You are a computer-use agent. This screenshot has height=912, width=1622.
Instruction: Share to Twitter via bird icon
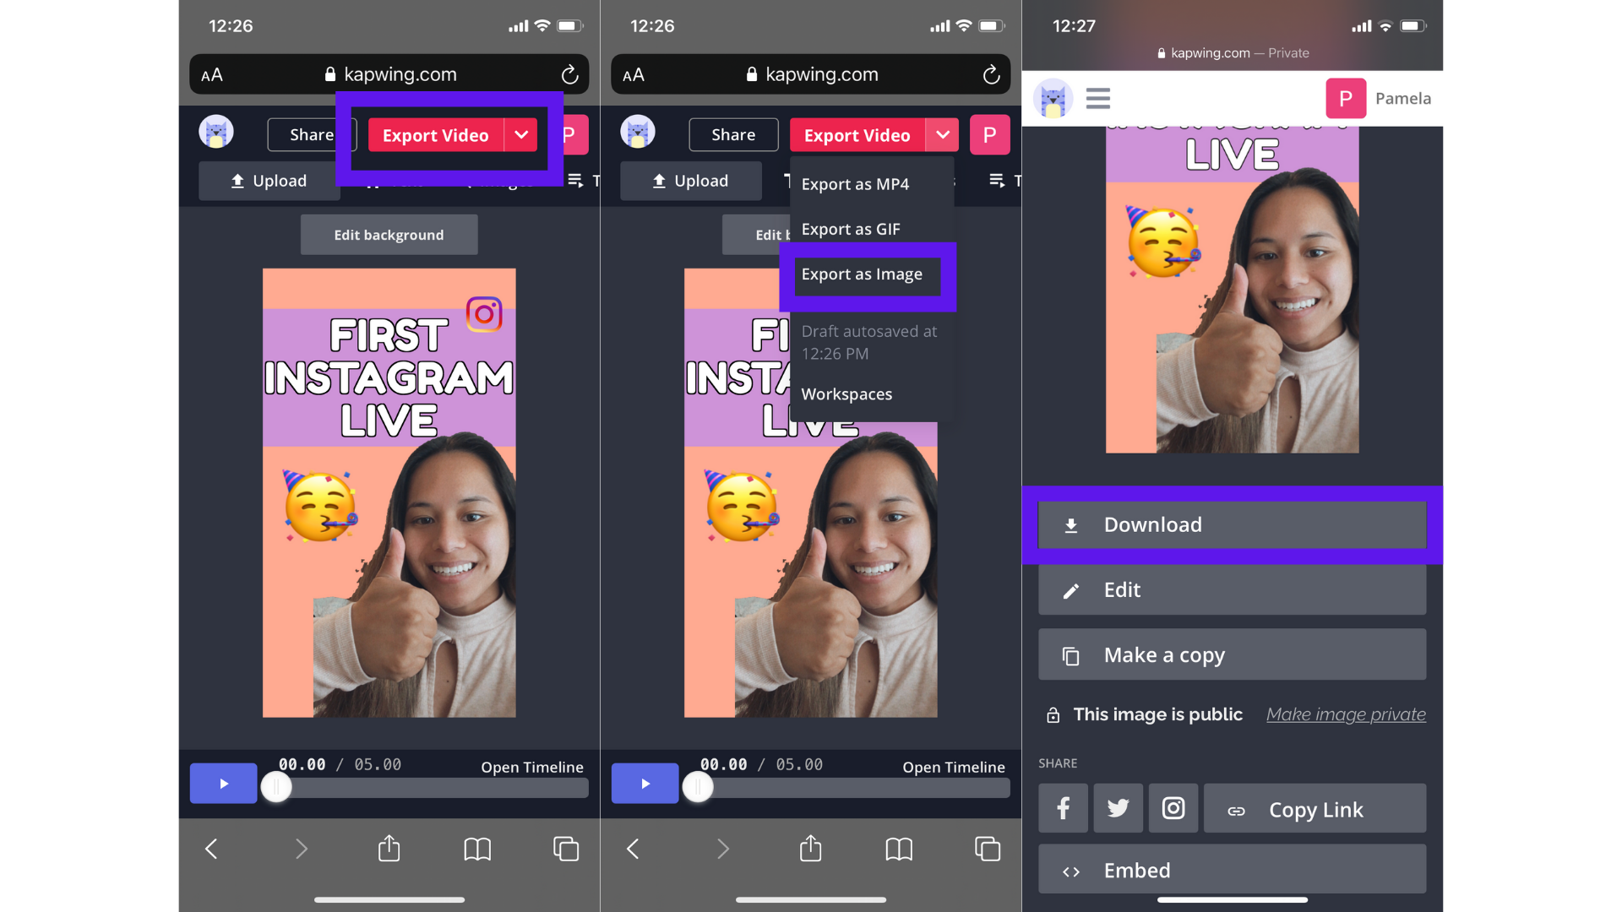(1118, 809)
